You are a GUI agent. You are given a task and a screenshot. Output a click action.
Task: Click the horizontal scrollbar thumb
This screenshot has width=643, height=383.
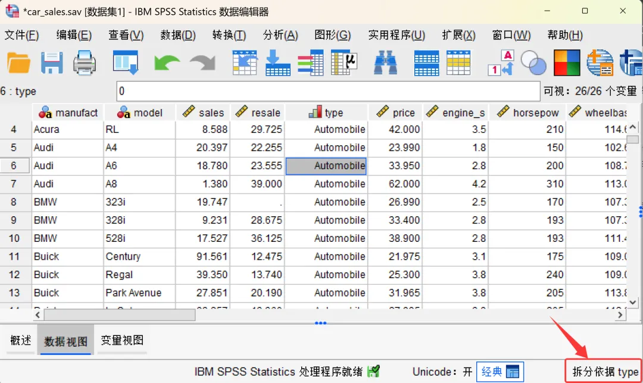pos(120,315)
